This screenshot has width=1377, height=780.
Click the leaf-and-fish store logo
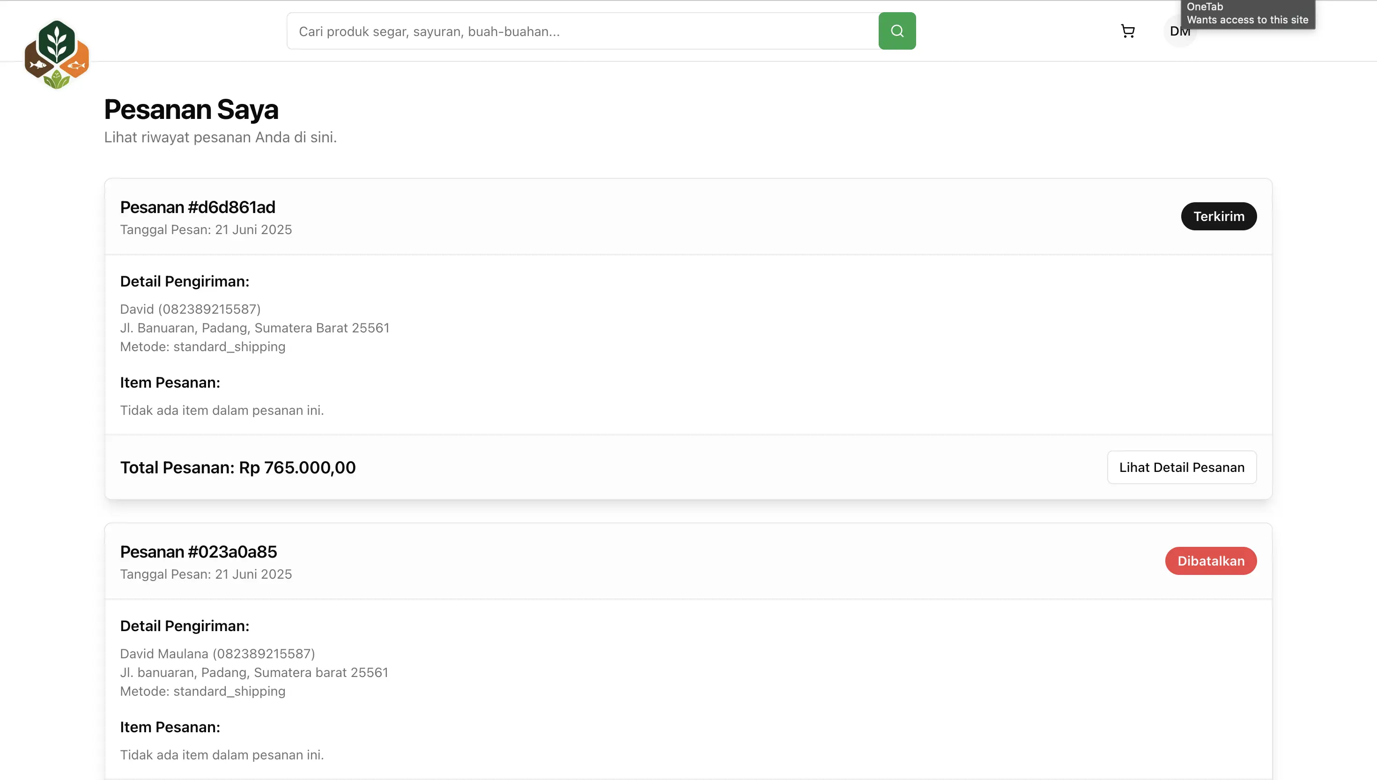(x=57, y=54)
